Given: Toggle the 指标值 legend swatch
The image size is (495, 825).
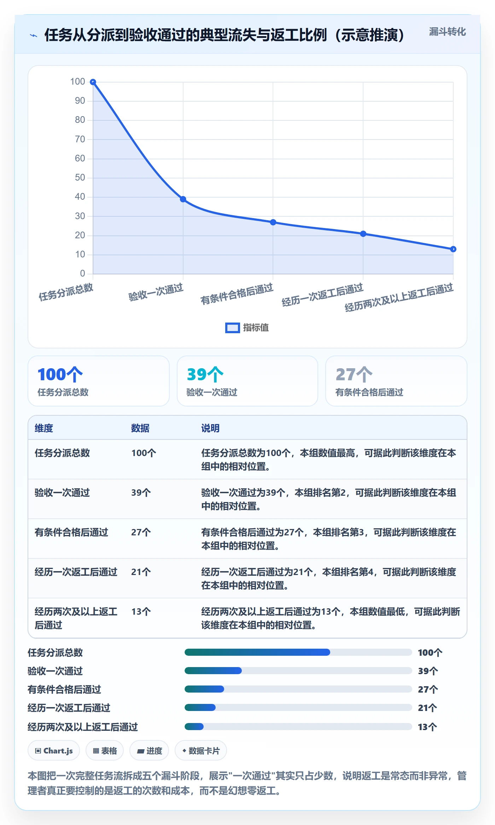Looking at the screenshot, I should pyautogui.click(x=232, y=328).
